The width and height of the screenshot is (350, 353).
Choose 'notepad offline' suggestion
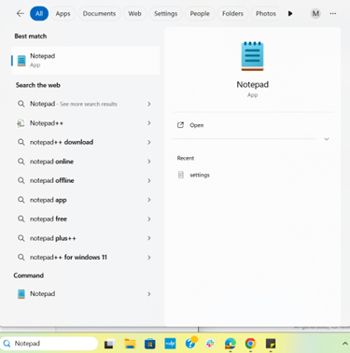51,180
